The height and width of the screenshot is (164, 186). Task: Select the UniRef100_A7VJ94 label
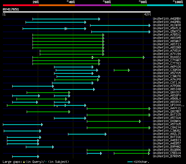pyautogui.click(x=167, y=54)
